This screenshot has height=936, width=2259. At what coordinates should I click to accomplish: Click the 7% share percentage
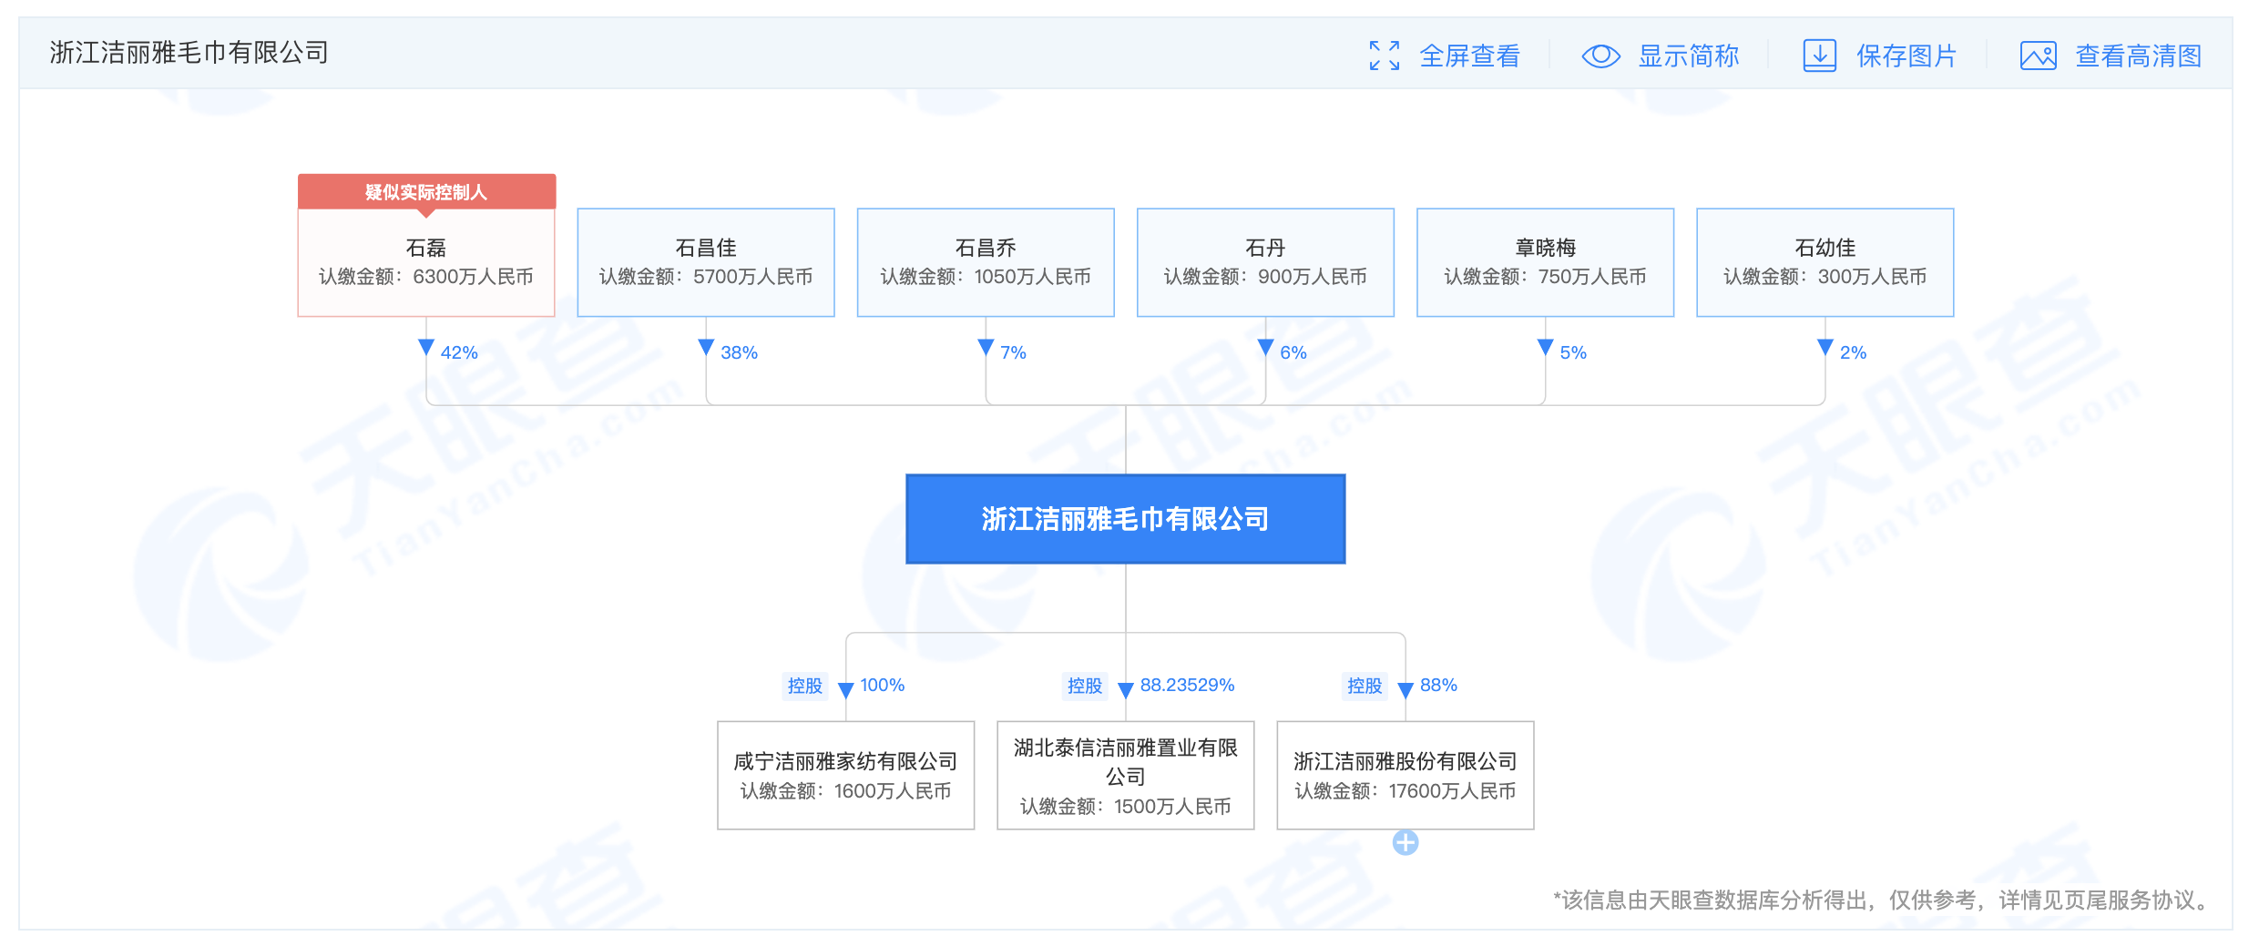click(x=1013, y=352)
